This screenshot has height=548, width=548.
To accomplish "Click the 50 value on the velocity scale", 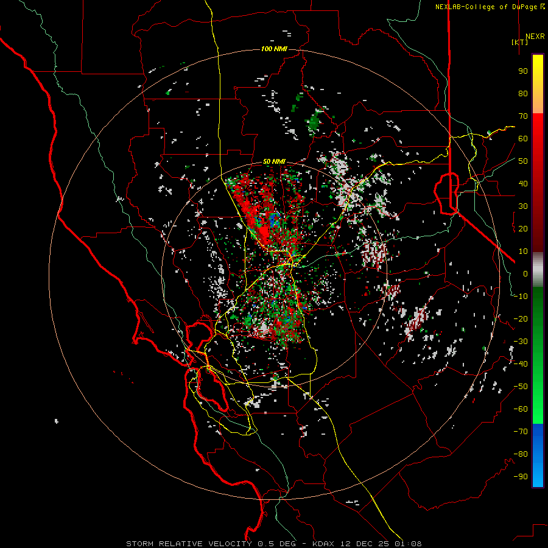I will [523, 161].
